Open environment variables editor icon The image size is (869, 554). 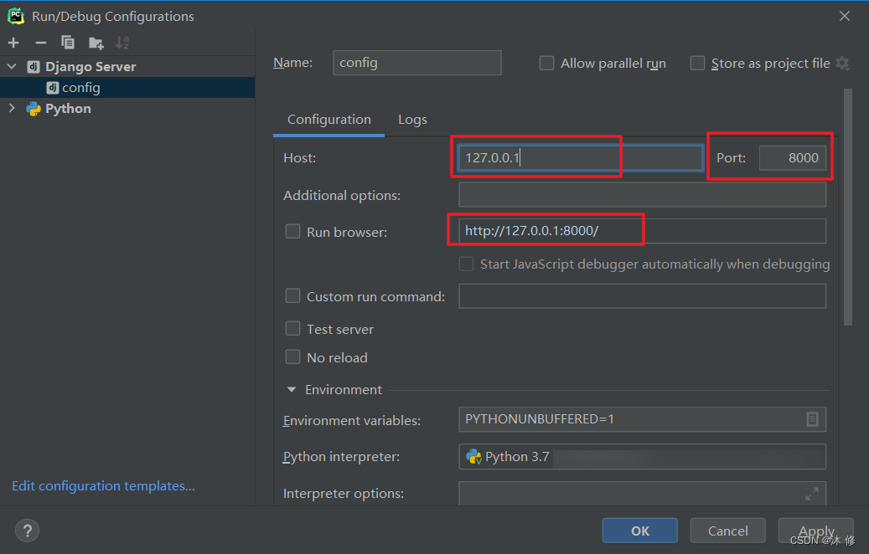point(812,419)
